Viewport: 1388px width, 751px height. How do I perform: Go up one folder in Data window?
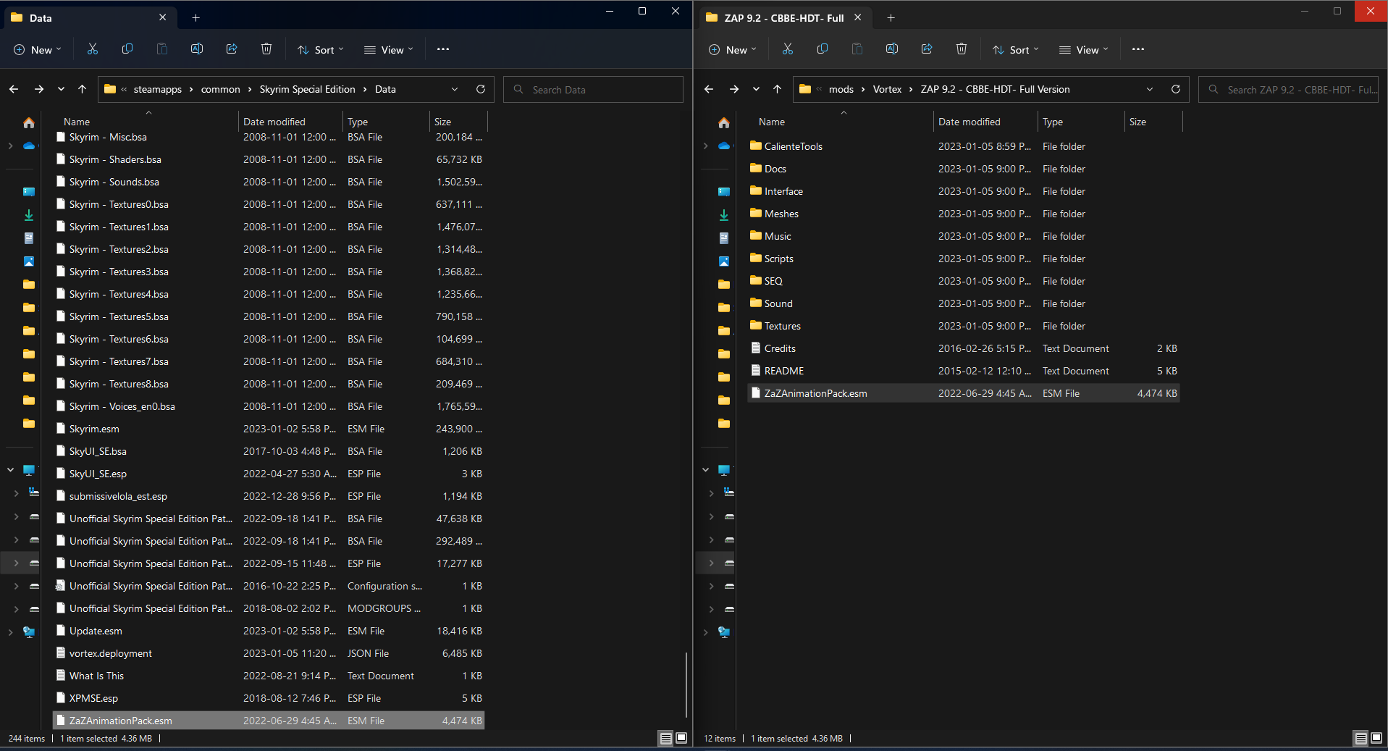point(82,89)
